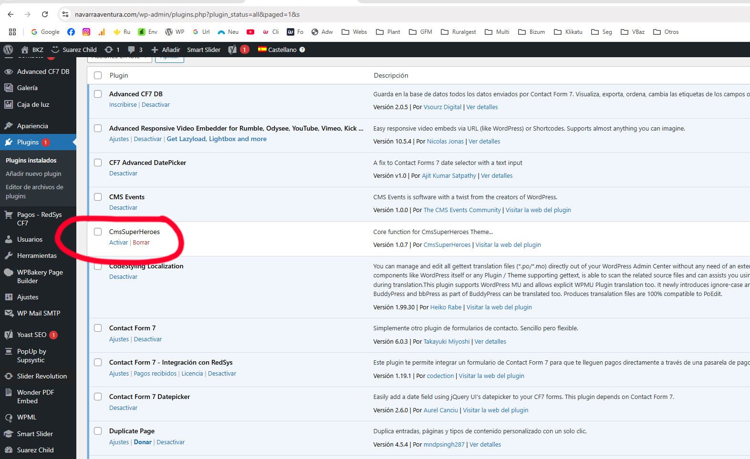Open Usuarios sidebar menu

pos(38,239)
